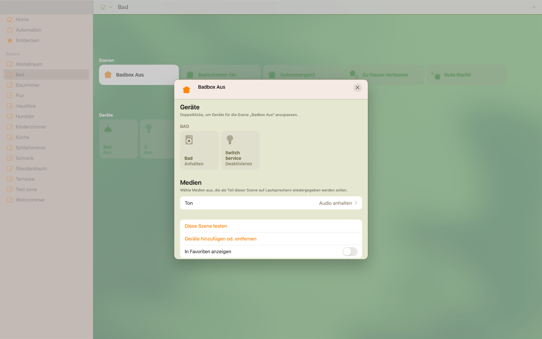This screenshot has height=339, width=542.
Task: Click Geräte hinzufügen od. entfernen
Action: click(x=221, y=239)
